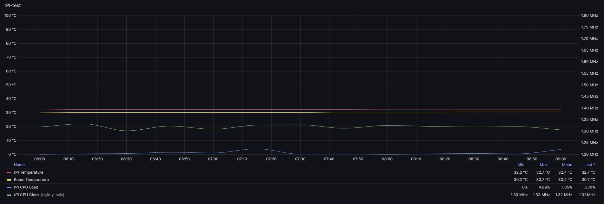Click the 1.05% mean CPU Load value
604x204 pixels.
(567, 187)
